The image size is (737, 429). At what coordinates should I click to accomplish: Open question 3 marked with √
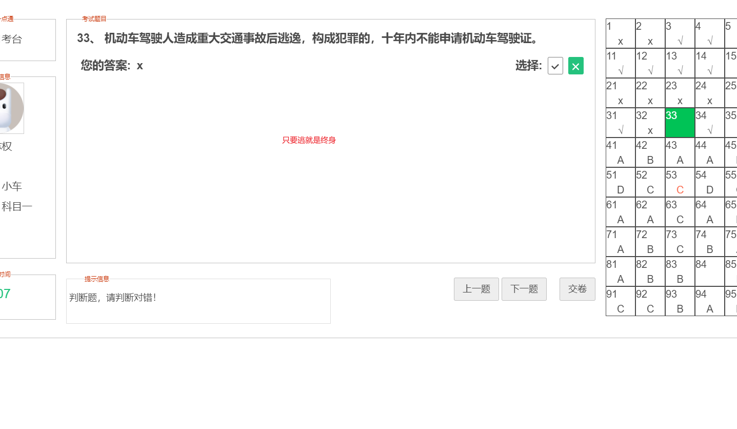click(679, 33)
